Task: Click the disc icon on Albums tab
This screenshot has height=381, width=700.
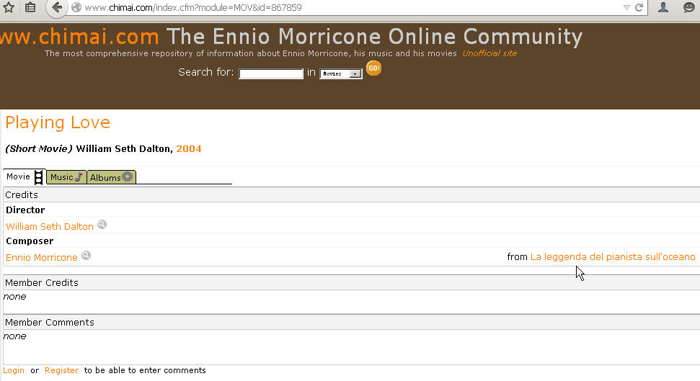Action: click(127, 176)
